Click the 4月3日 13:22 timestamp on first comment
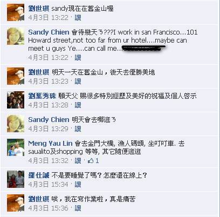Screen dimensions: 220x217 pos(49,18)
